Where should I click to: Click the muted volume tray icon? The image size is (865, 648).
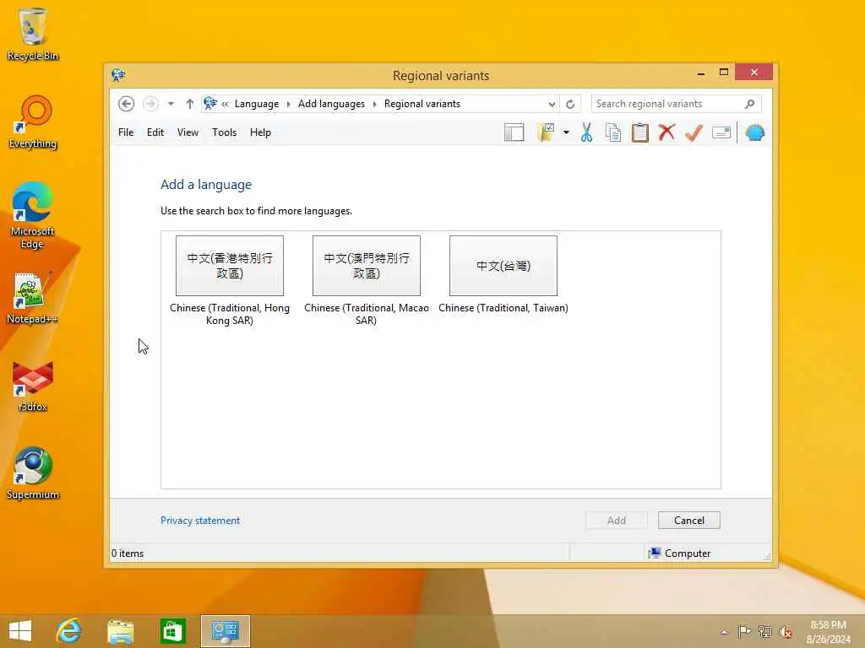coord(785,632)
